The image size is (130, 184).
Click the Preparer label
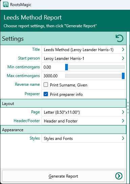pos(32,94)
